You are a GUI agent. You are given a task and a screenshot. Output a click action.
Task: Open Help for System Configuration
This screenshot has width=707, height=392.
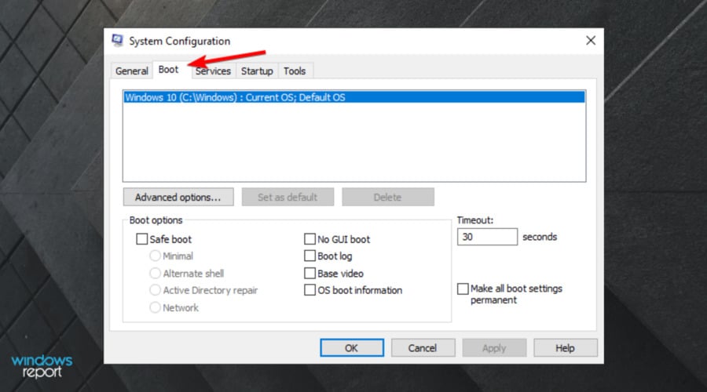click(x=566, y=348)
